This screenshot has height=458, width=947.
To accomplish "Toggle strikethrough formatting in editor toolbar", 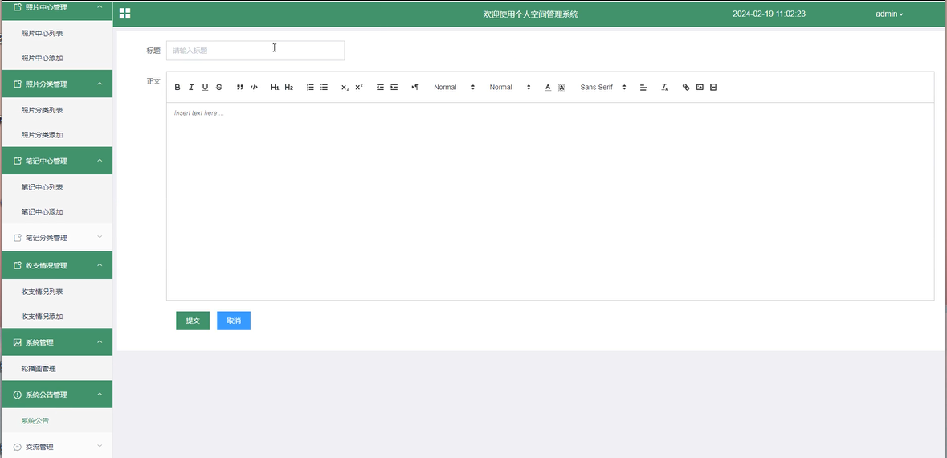I will coord(219,88).
